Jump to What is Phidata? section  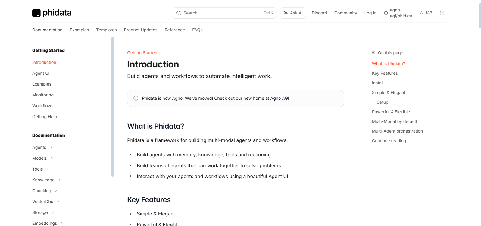tap(388, 64)
